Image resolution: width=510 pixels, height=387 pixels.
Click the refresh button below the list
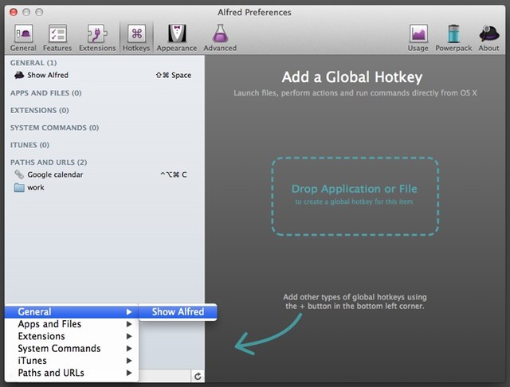(x=197, y=376)
